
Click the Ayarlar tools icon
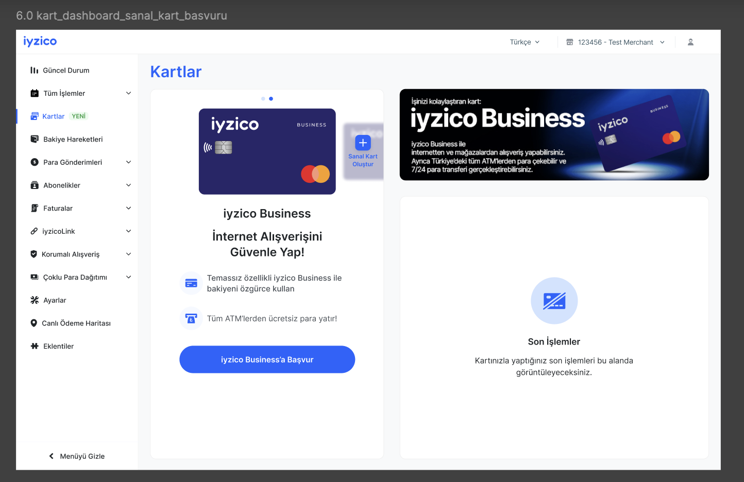click(35, 300)
